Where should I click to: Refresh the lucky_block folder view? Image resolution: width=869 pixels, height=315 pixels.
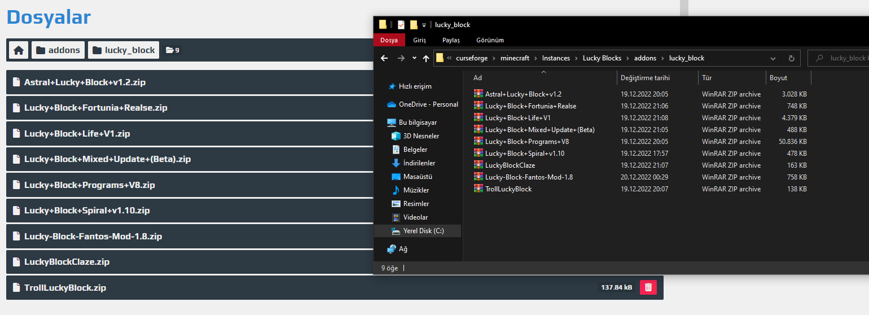(791, 58)
